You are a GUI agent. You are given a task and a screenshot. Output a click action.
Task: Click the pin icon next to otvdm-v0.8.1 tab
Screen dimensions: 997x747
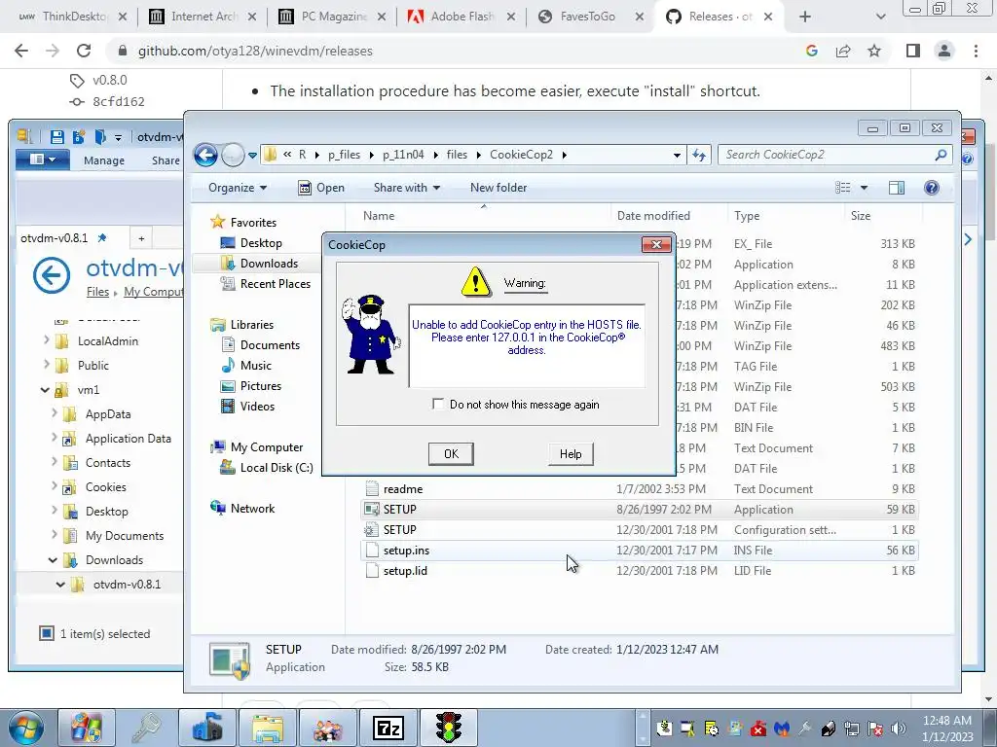point(101,238)
